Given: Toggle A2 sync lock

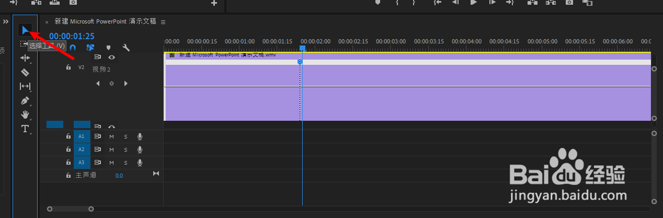Looking at the screenshot, I should (x=97, y=149).
